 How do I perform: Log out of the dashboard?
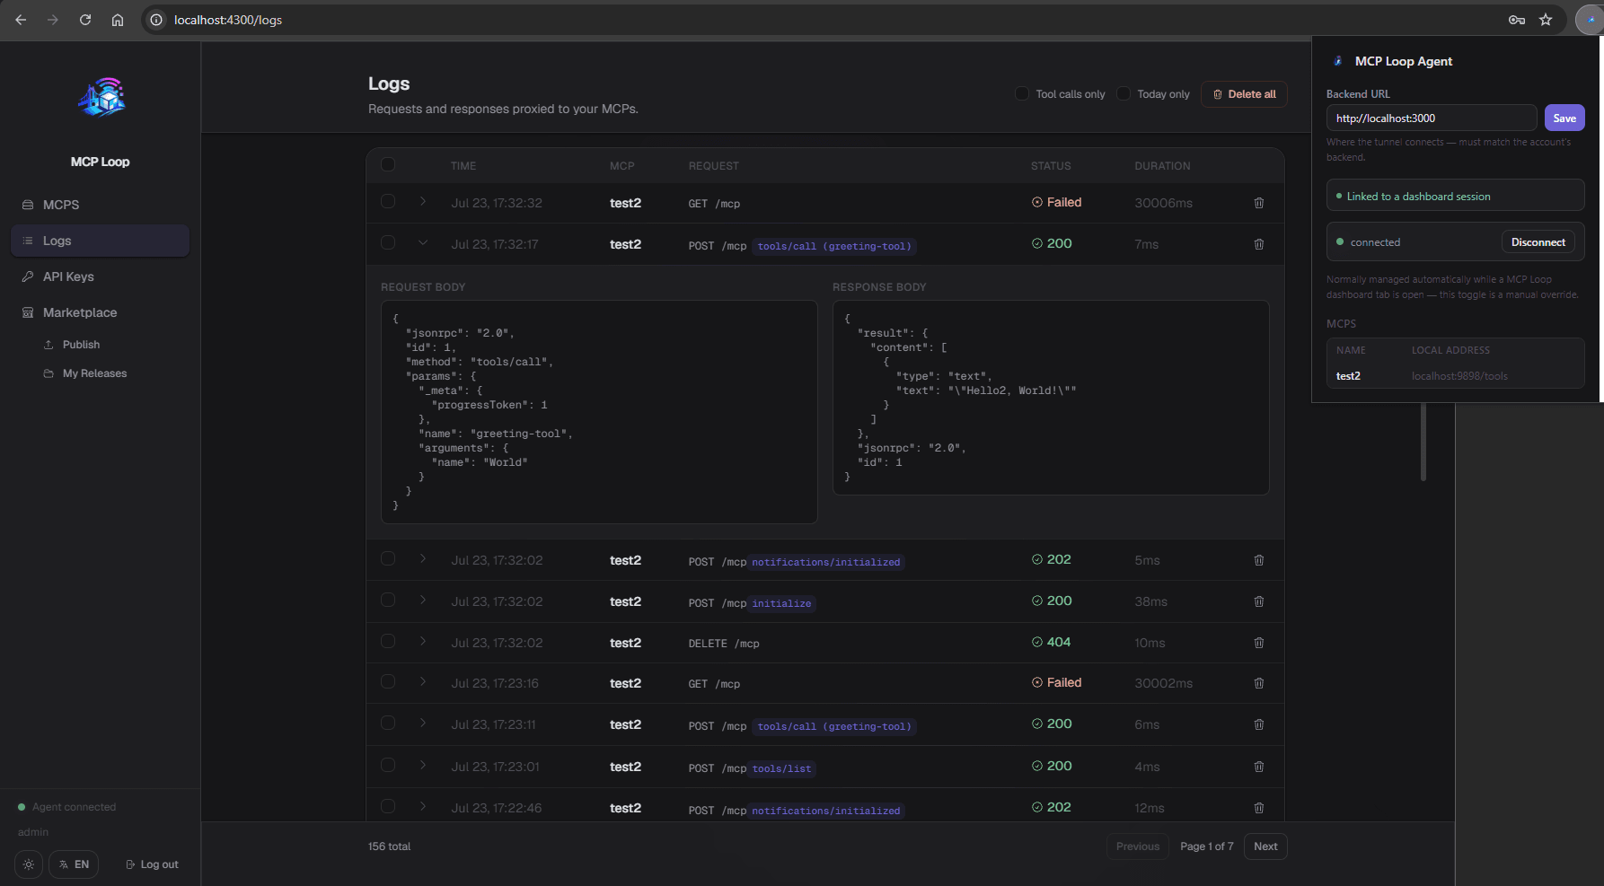(152, 864)
